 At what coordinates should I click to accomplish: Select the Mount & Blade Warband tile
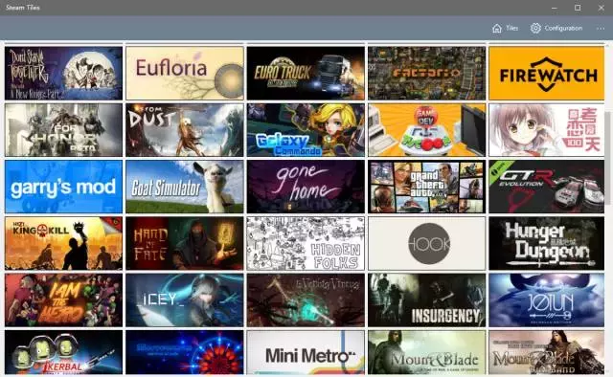[547, 352]
